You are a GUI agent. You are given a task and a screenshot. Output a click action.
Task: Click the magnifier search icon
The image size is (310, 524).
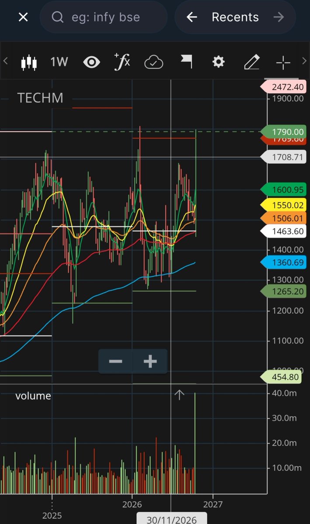coord(57,17)
